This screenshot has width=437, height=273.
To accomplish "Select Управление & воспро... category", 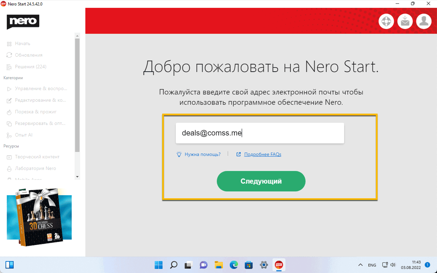I will pos(41,89).
